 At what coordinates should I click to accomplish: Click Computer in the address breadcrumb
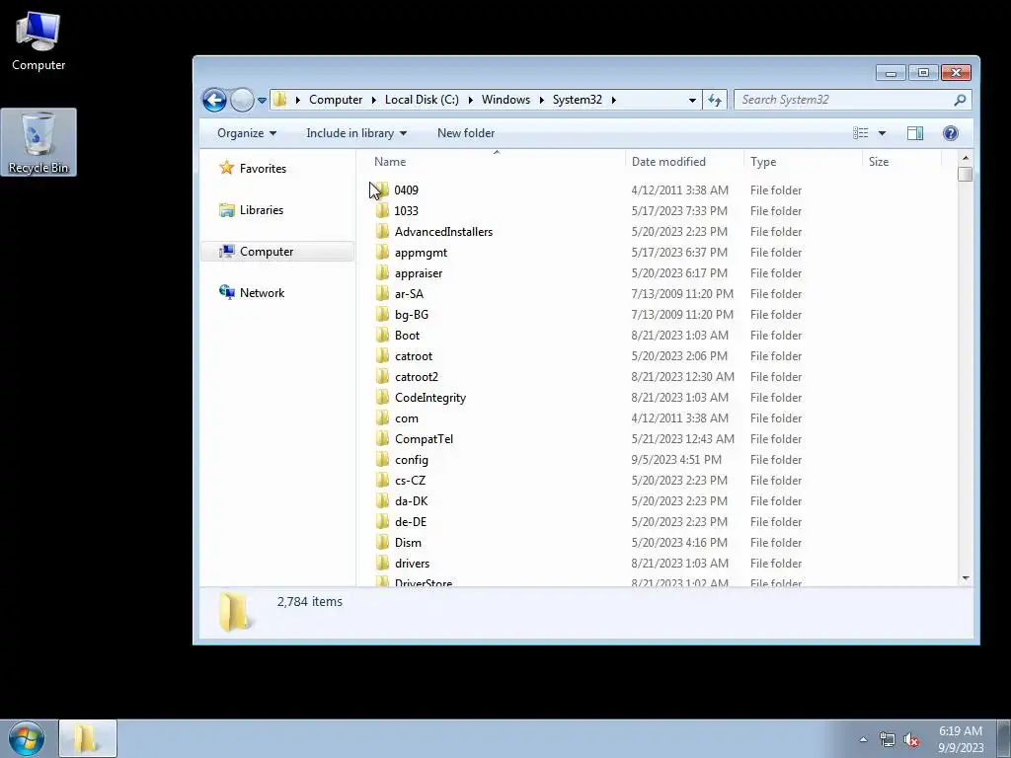(x=336, y=100)
